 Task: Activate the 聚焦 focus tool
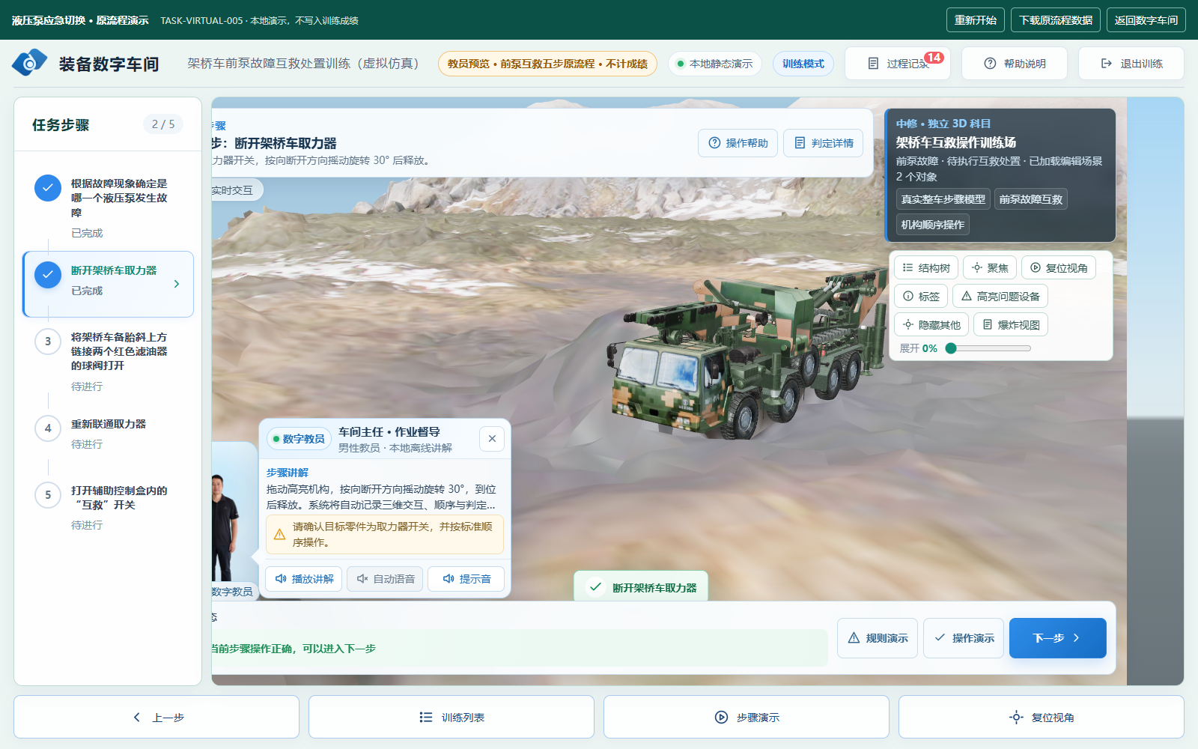coord(990,268)
